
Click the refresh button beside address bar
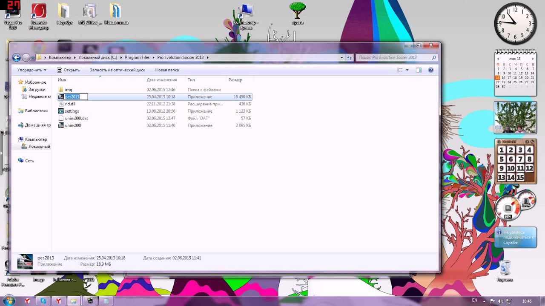pyautogui.click(x=350, y=57)
